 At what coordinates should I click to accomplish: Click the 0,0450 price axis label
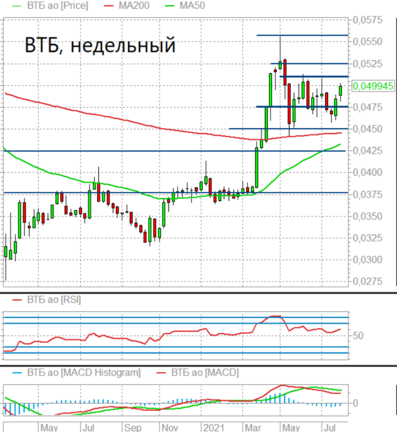(368, 129)
